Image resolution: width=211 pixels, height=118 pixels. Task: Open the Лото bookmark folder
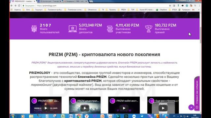(x=26, y=10)
